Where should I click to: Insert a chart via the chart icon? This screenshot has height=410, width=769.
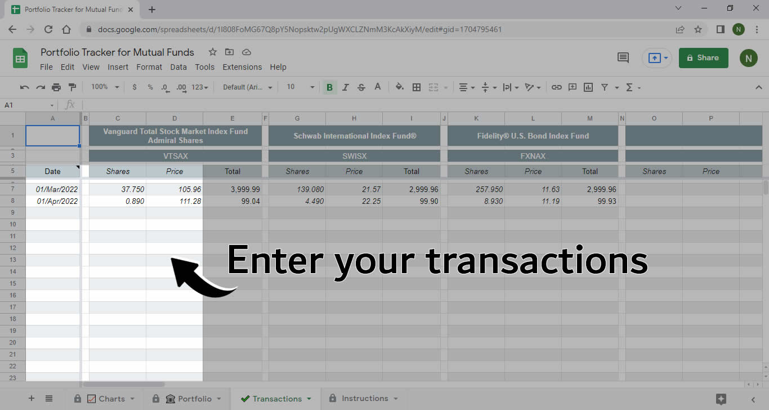click(588, 87)
